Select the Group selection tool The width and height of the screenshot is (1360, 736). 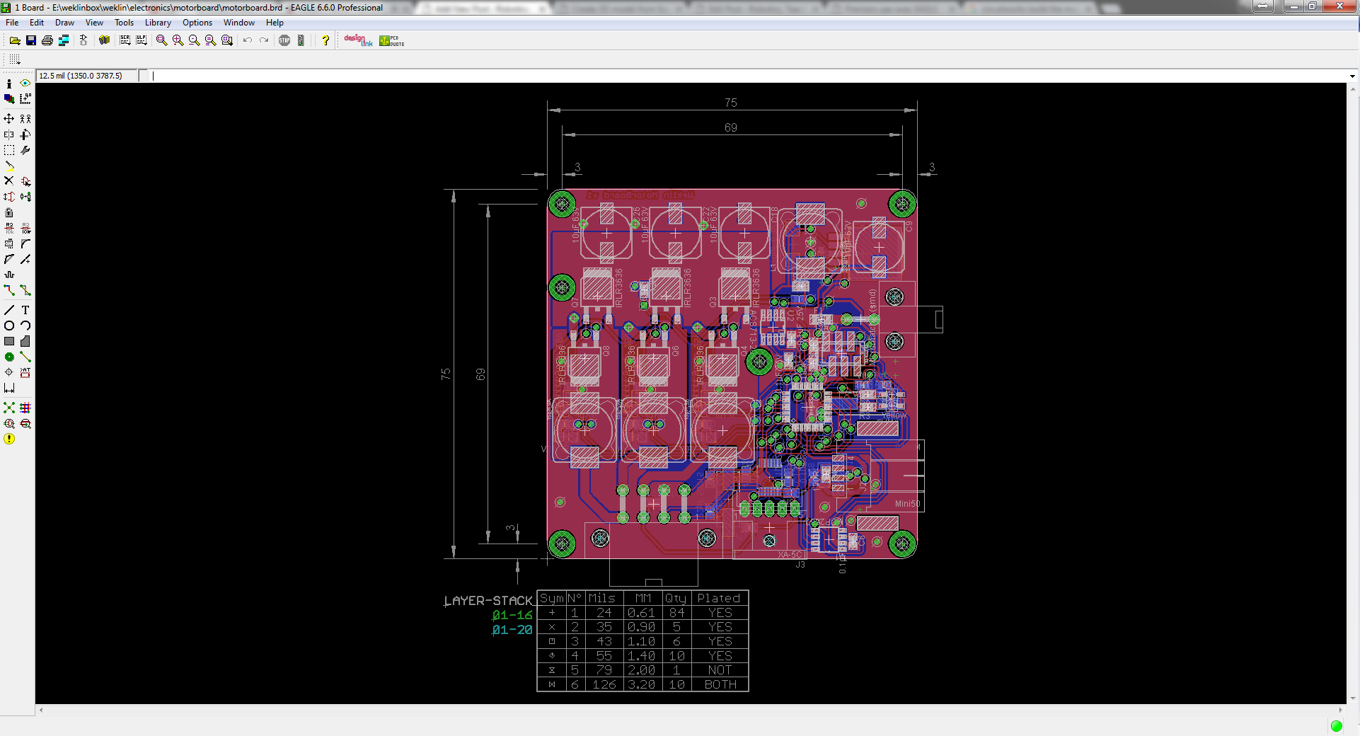[x=9, y=150]
